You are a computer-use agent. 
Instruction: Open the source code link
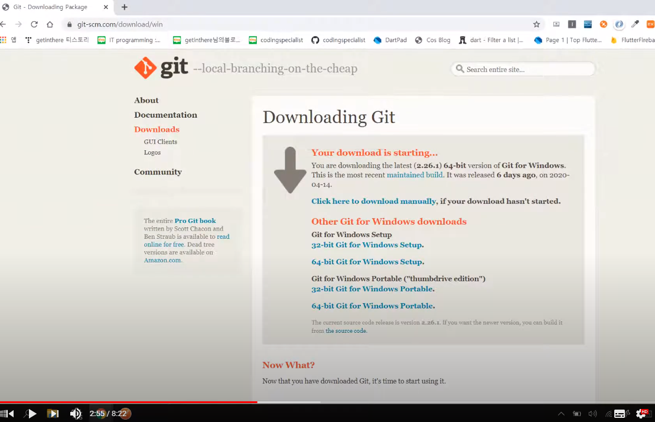click(x=346, y=331)
